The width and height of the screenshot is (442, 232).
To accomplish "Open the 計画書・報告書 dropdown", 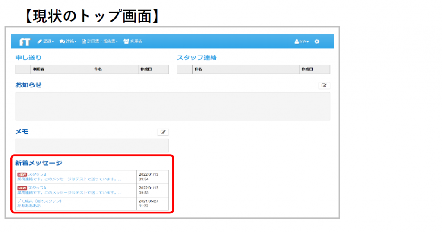I will (x=100, y=41).
